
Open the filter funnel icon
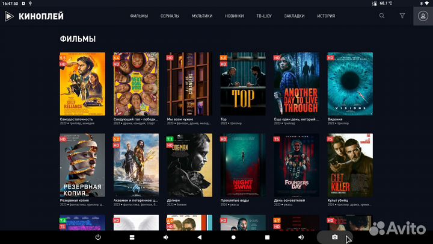[x=402, y=16]
